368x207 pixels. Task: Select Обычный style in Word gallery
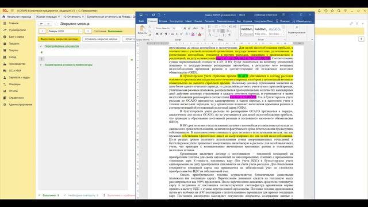pos(247,30)
